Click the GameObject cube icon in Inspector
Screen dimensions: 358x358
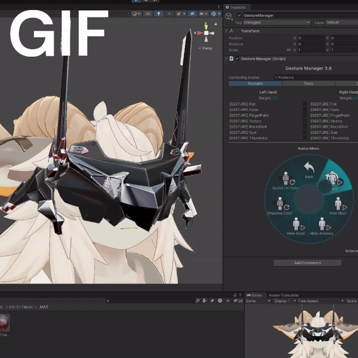(229, 16)
